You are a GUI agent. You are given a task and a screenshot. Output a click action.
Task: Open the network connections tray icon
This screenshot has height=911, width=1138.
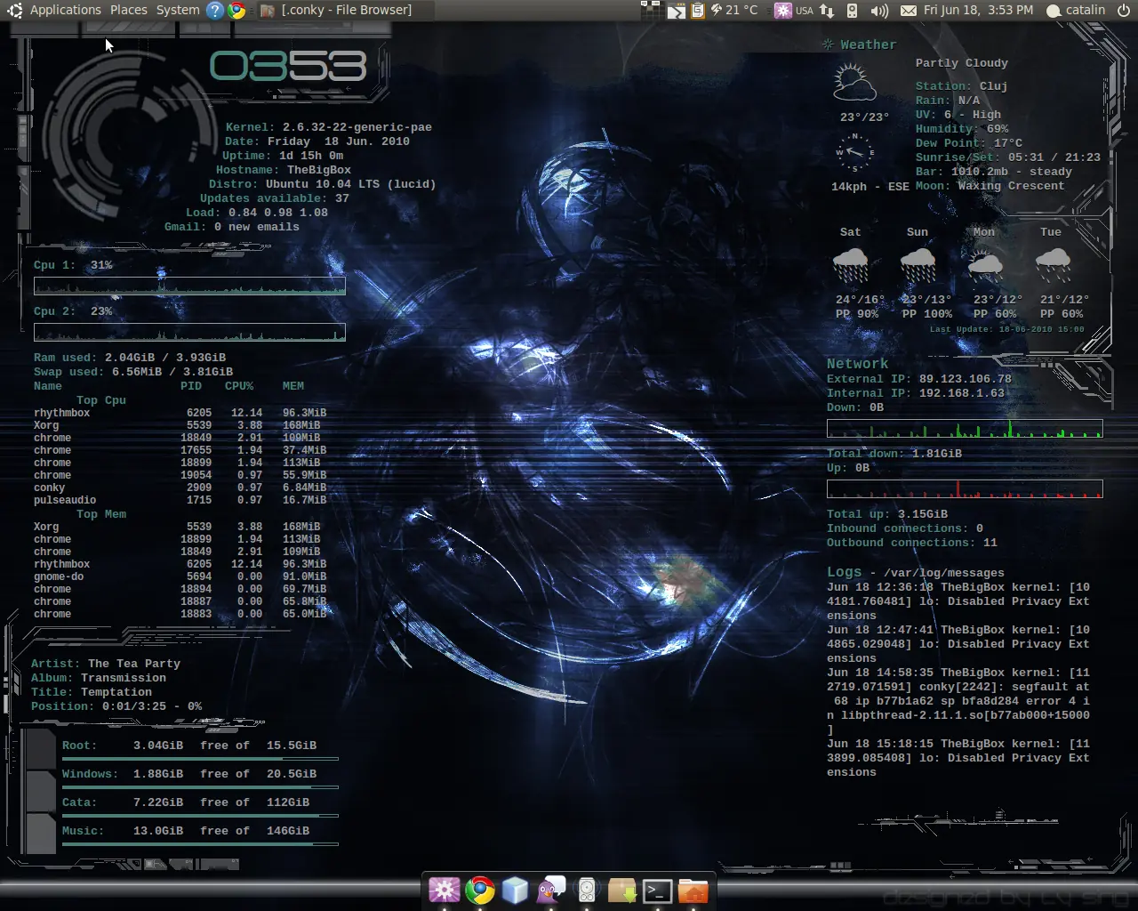pyautogui.click(x=827, y=11)
